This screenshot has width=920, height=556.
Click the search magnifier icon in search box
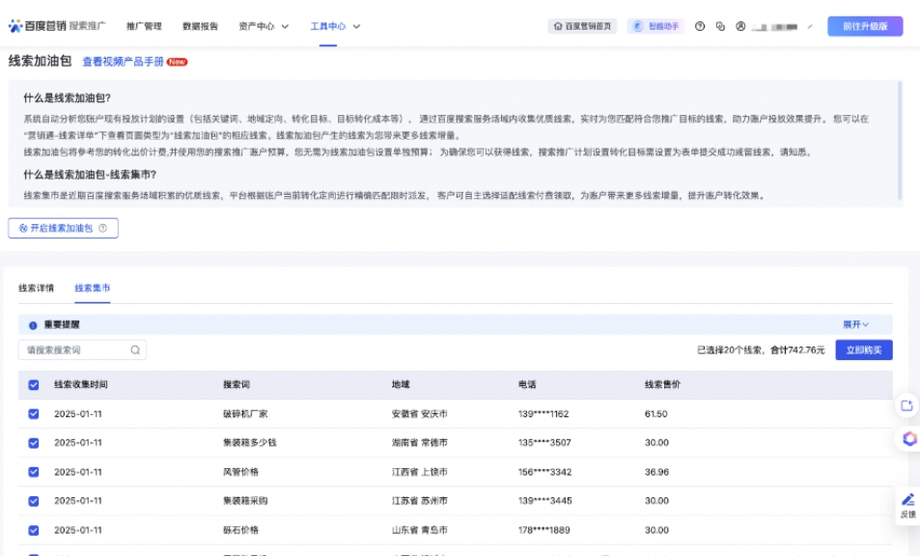click(135, 350)
